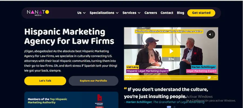Seek along the video progress bar
This screenshot has width=243, height=108.
click(167, 78)
